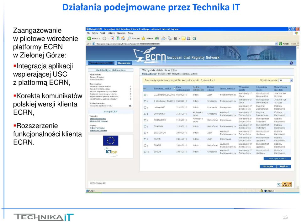The width and height of the screenshot is (301, 222).
Task: Click sort triangle beside ID wewnętrzny PA
Action: pos(175,88)
